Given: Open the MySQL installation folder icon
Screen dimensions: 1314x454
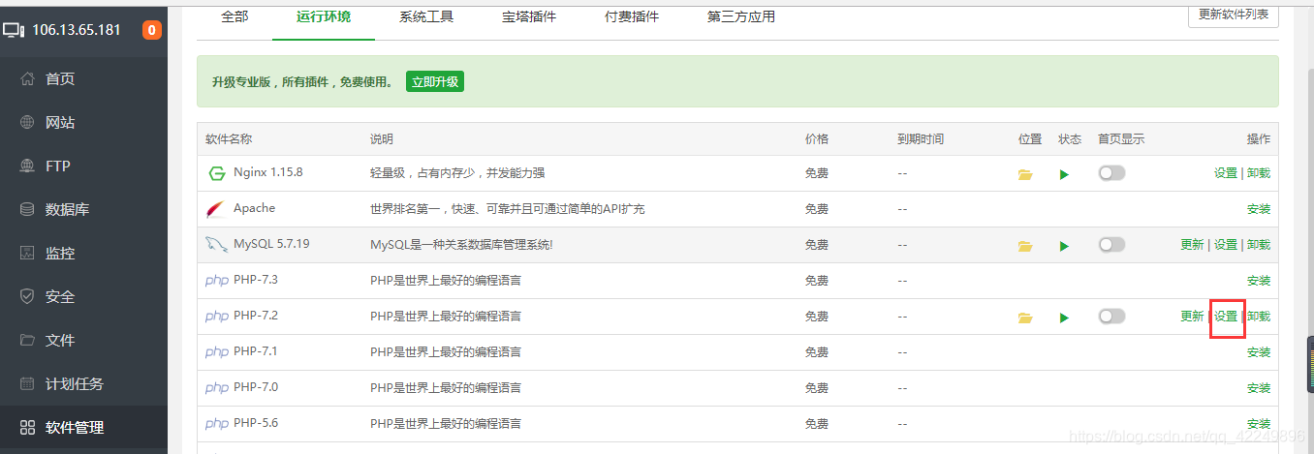Looking at the screenshot, I should [x=1025, y=246].
